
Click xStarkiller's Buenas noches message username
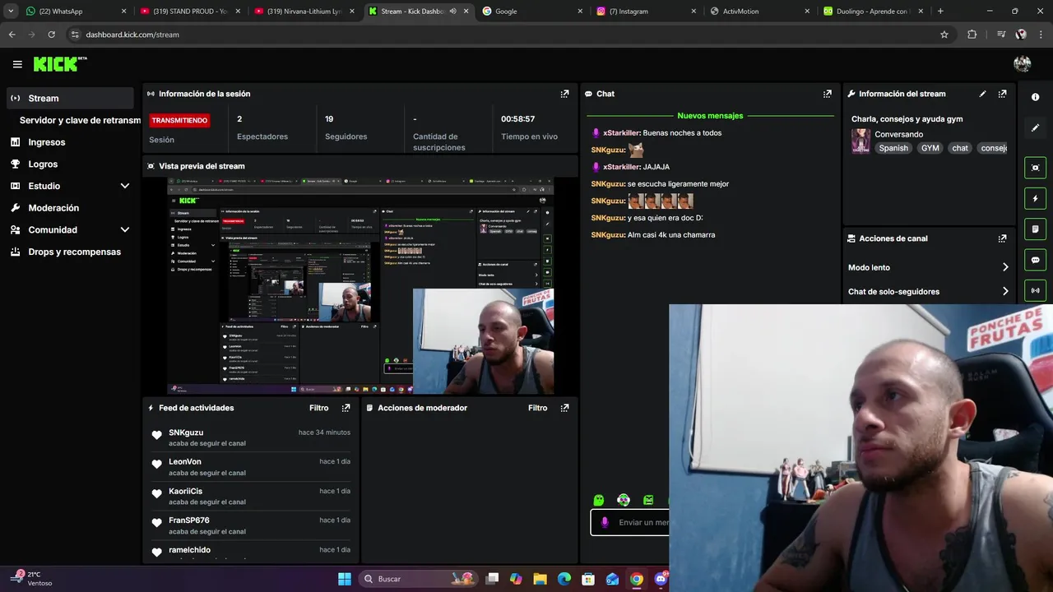[621, 133]
